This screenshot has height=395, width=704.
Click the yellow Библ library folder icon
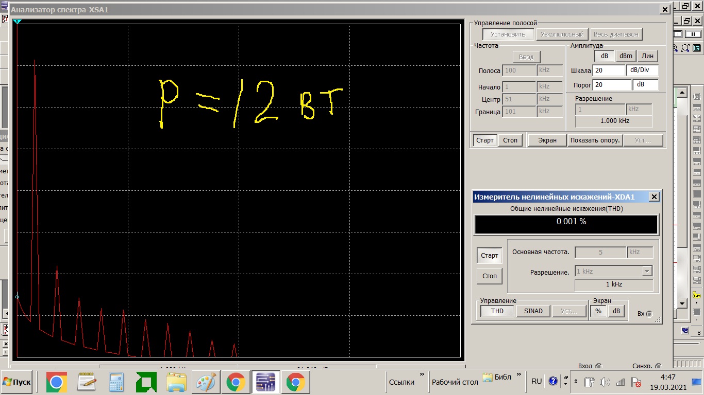[x=488, y=377]
